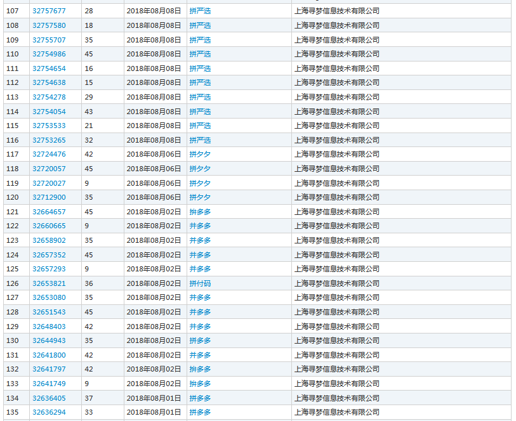Open registration number 32636294
516x421 pixels.
click(x=49, y=412)
